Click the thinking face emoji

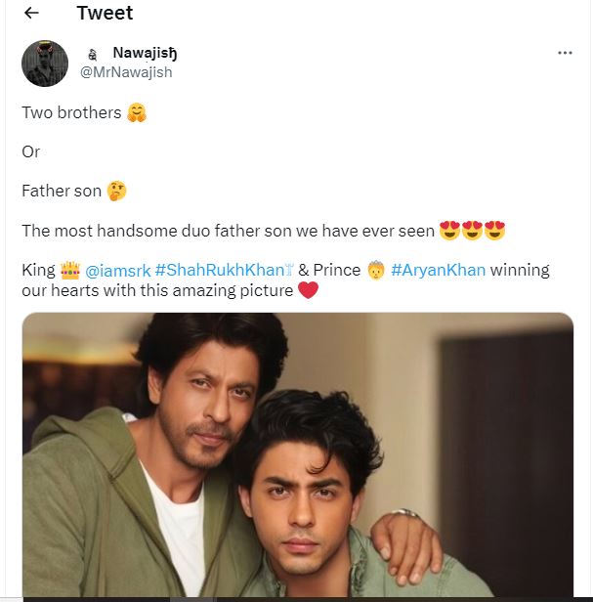click(x=116, y=191)
